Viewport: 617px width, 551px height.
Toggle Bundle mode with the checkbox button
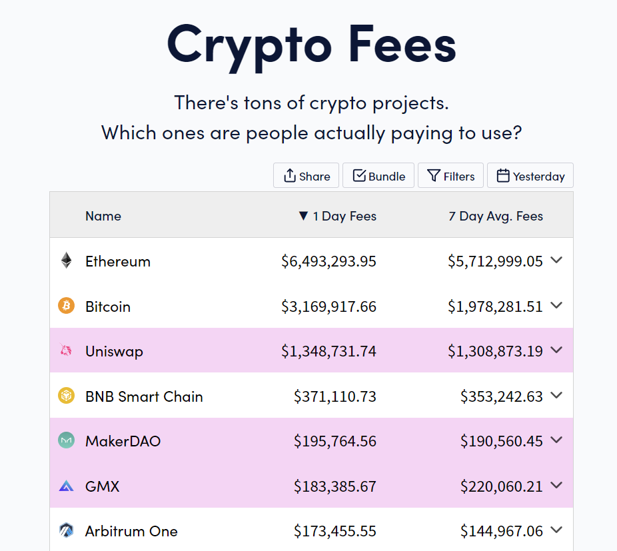point(378,175)
